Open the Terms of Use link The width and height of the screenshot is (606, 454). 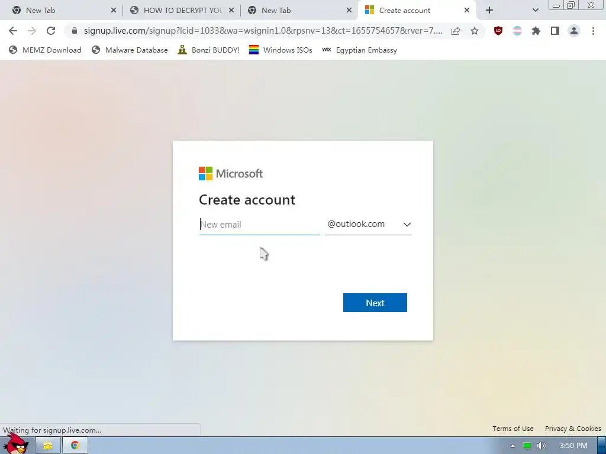513,429
